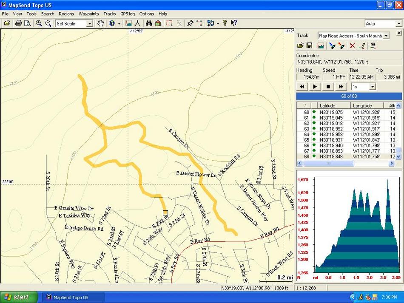Screen dimensions: 404x303
Task: Open the vertical profile tool in main toolbar
Action: pos(128,23)
